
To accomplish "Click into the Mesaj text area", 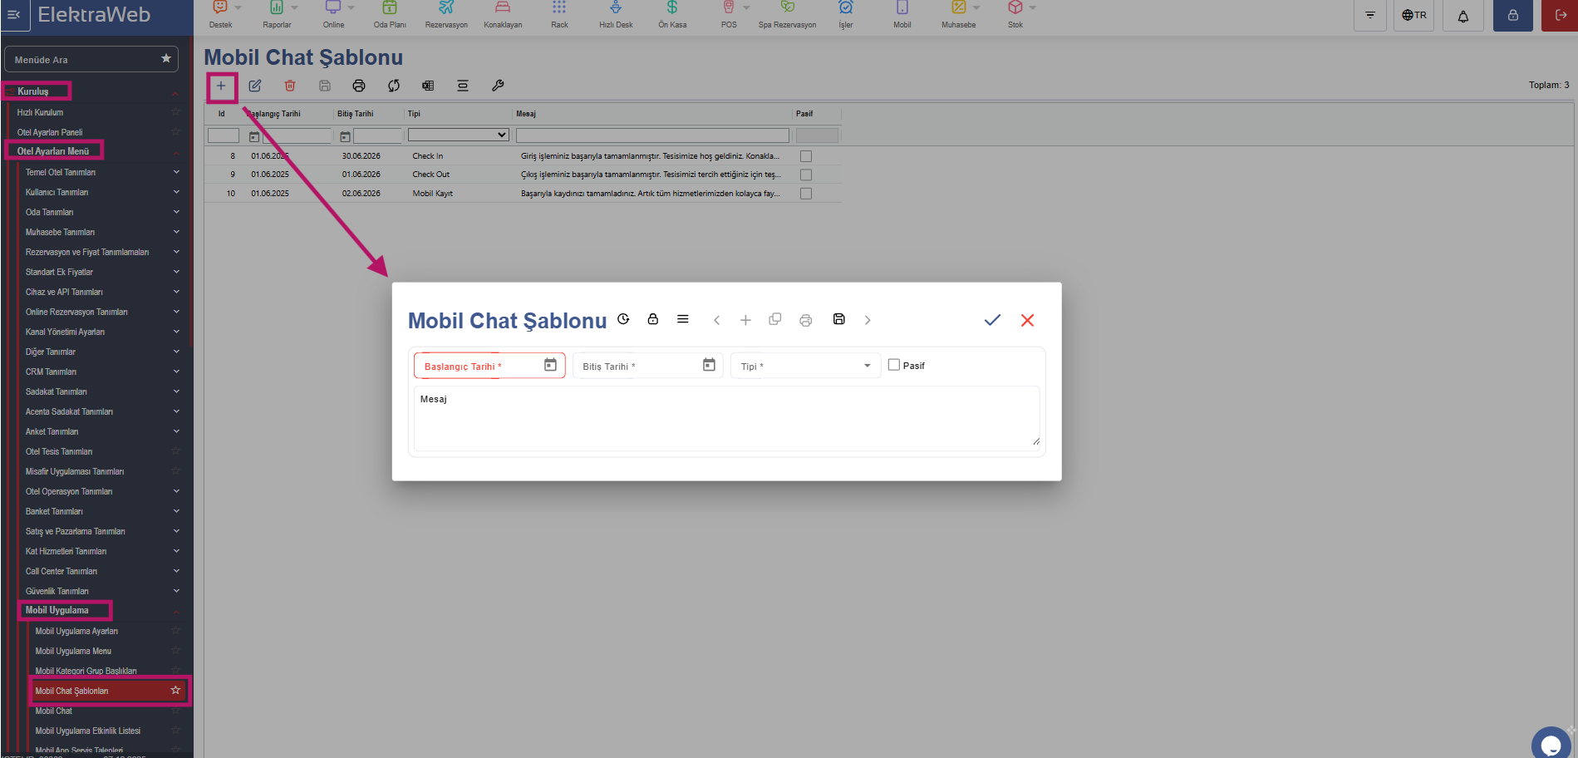I will (x=726, y=419).
